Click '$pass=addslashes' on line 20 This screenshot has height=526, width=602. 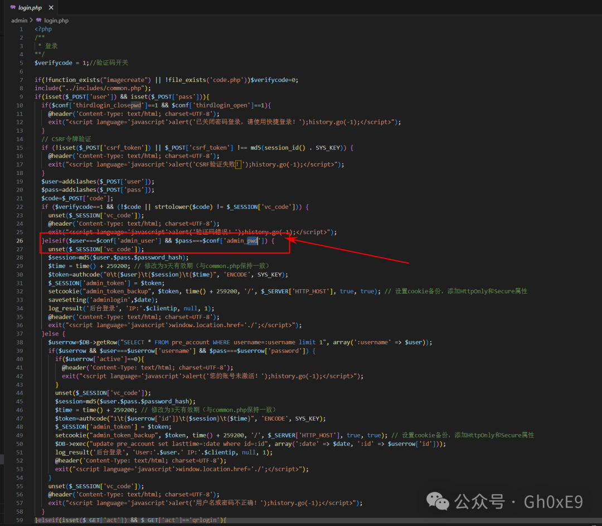[69, 190]
